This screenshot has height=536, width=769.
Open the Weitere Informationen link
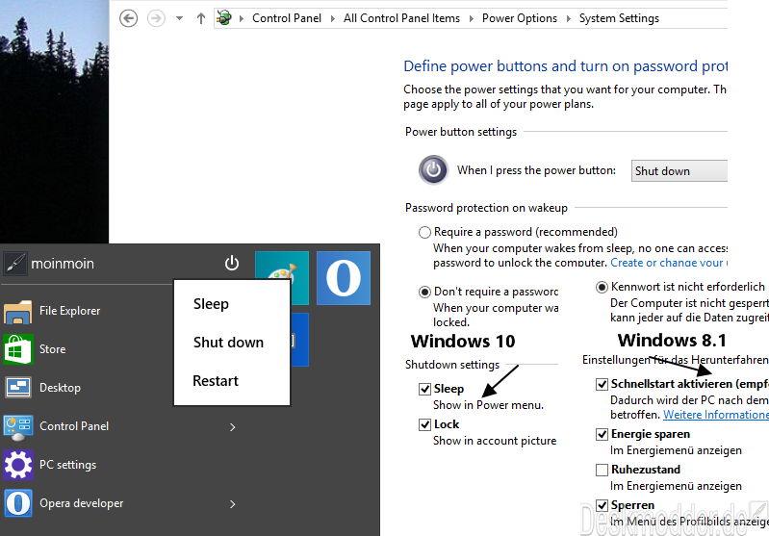(x=715, y=415)
